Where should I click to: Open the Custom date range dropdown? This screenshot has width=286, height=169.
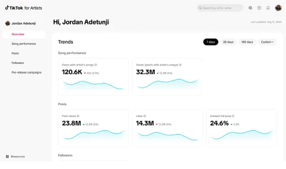click(267, 42)
